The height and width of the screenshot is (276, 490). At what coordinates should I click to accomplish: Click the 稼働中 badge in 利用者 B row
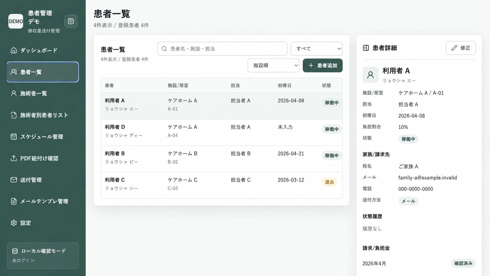pyautogui.click(x=332, y=155)
